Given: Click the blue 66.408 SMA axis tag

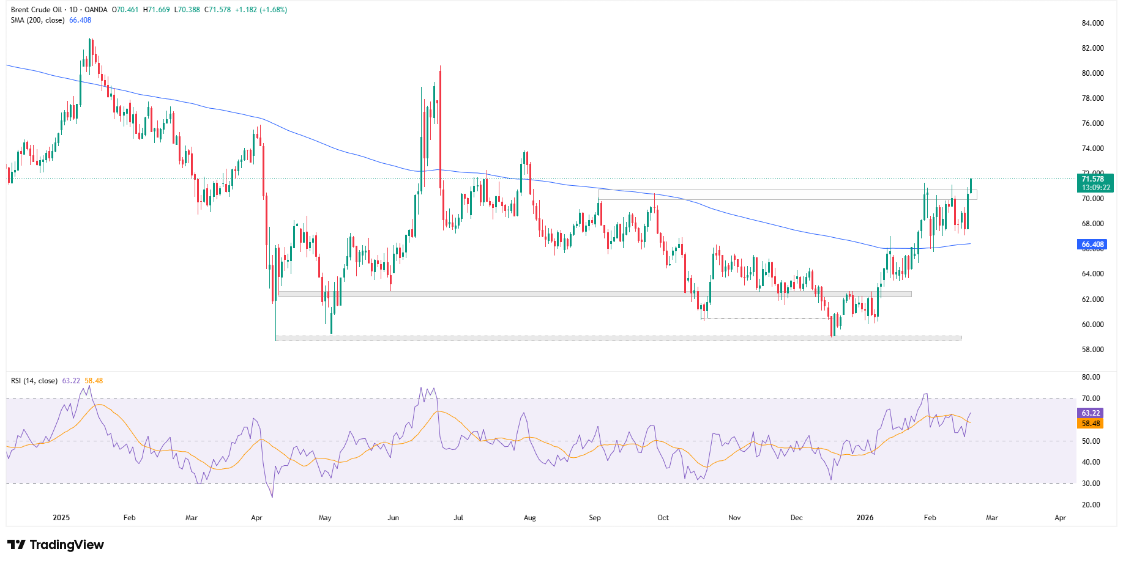Looking at the screenshot, I should point(1092,245).
